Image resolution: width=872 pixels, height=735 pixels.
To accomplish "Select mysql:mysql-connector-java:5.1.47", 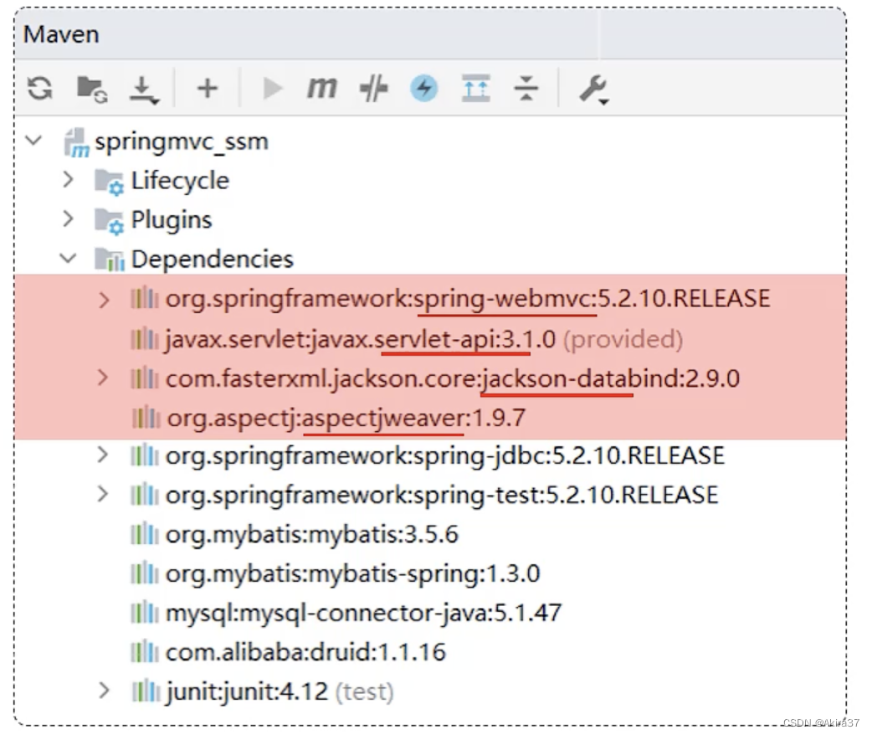I will pos(364,613).
